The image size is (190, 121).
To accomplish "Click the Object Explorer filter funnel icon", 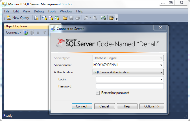I will point(44,32).
